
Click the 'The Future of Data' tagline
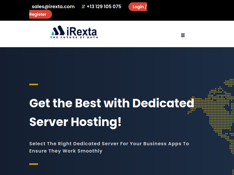[74, 37]
